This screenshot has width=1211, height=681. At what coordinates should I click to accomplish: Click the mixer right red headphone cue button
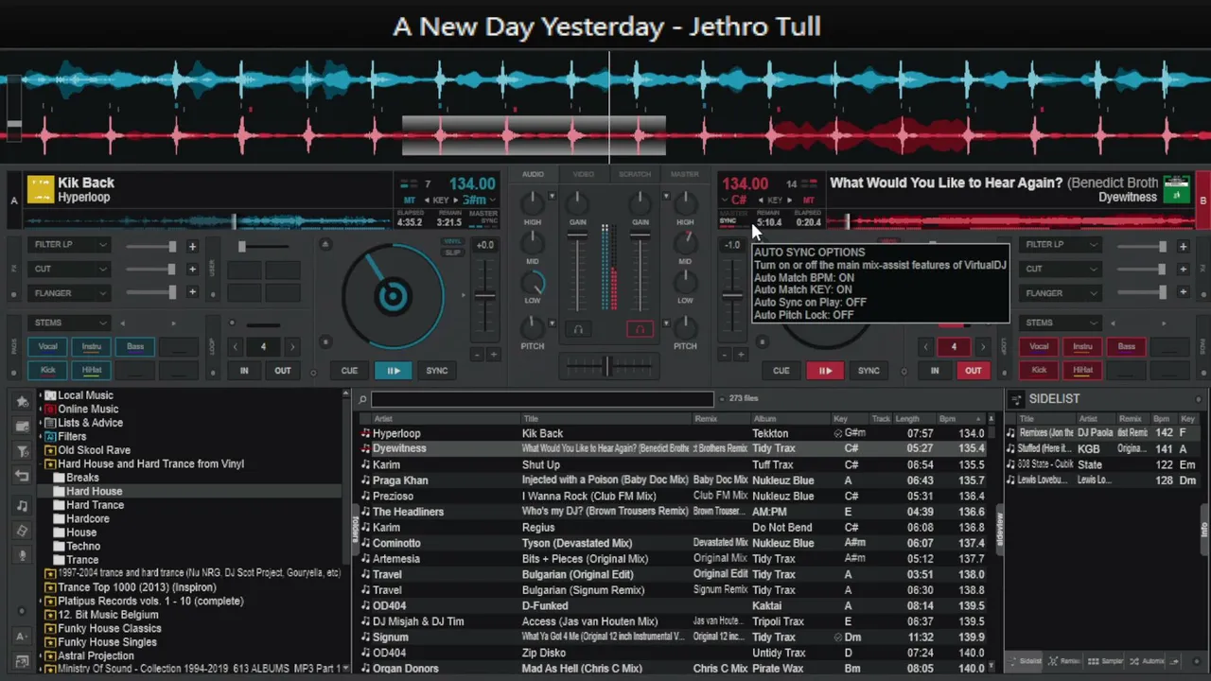[640, 329]
